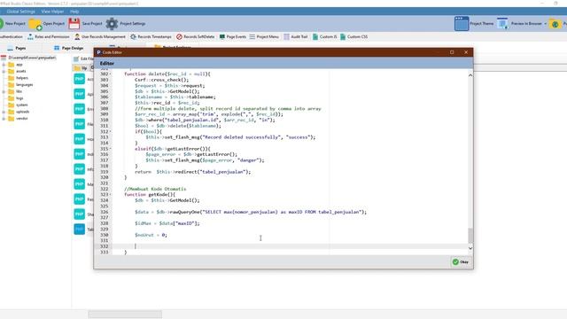This screenshot has width=567, height=319.
Task: Open Records SoftDelete settings
Action: [x=195, y=37]
